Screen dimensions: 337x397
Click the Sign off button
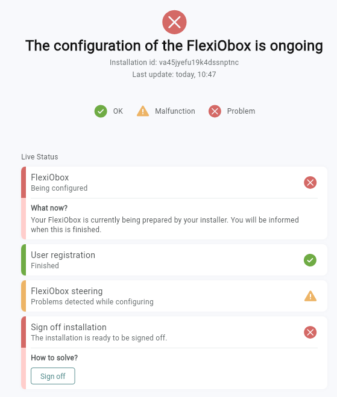point(53,376)
